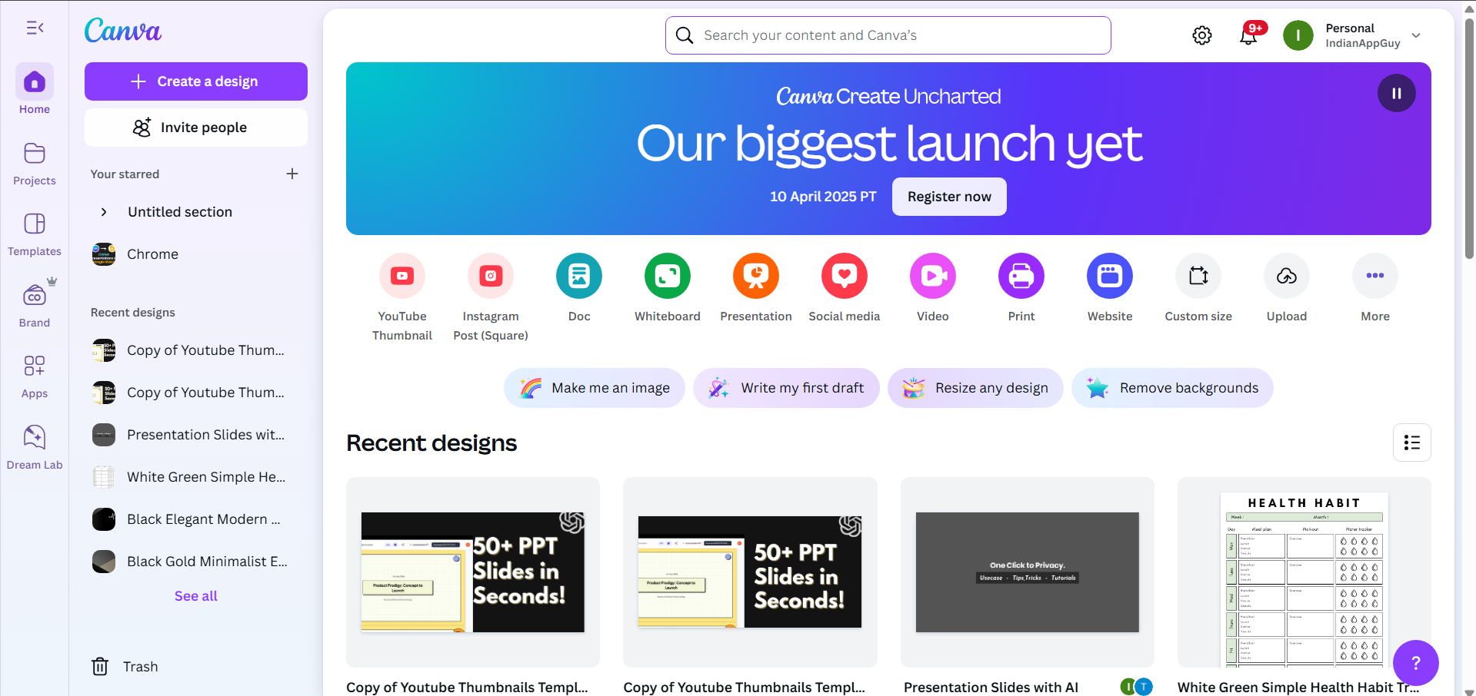Image resolution: width=1476 pixels, height=696 pixels.
Task: Select Remove backgrounds
Action: pyautogui.click(x=1172, y=388)
